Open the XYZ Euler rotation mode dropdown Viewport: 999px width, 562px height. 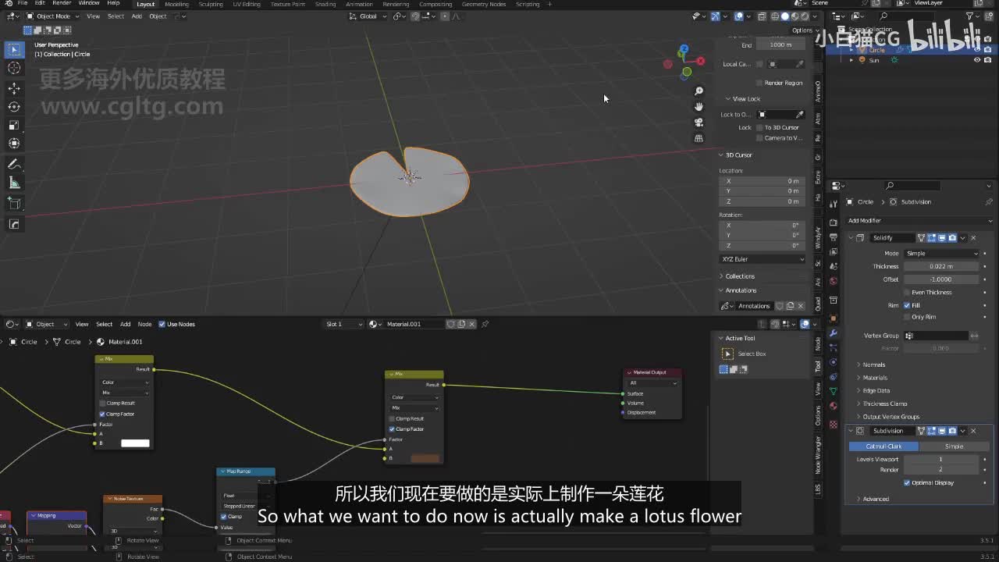[x=762, y=259]
